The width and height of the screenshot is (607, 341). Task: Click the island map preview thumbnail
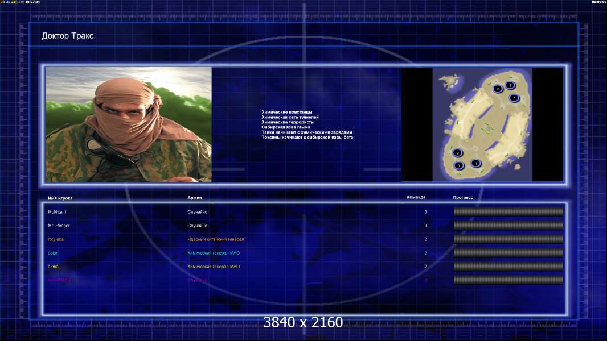coord(482,124)
